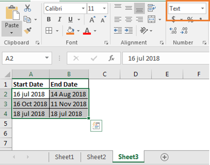Switch to the Sheet2 tab
Viewport: 210px width, 165px height.
click(x=96, y=157)
